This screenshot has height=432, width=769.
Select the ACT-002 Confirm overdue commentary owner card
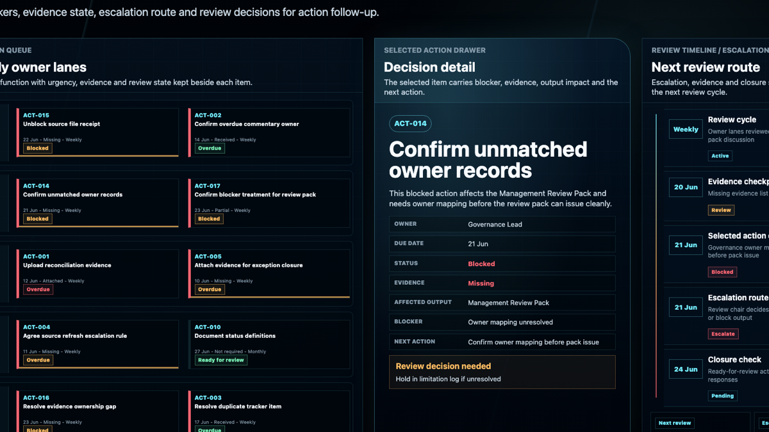[x=269, y=132]
